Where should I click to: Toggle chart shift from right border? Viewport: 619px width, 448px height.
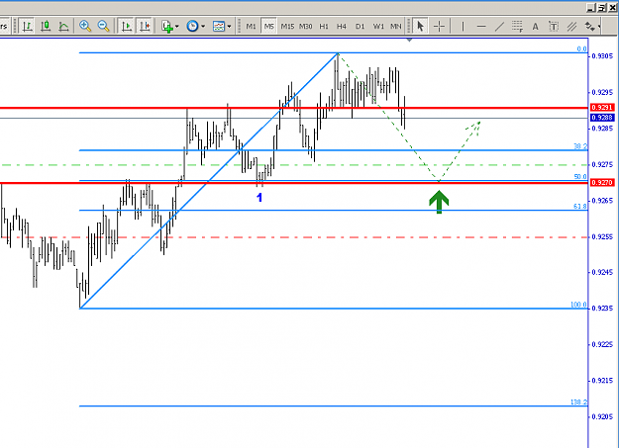(145, 26)
